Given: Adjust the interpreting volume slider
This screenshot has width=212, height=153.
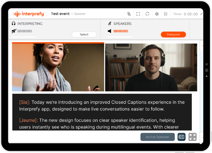Looking at the screenshot, I should coord(24,37).
